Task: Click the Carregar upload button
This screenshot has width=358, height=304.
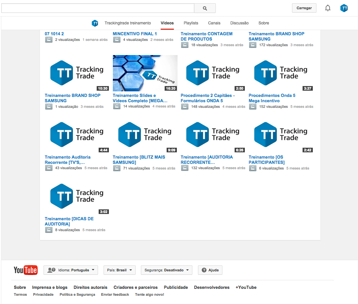Action: pos(304,8)
